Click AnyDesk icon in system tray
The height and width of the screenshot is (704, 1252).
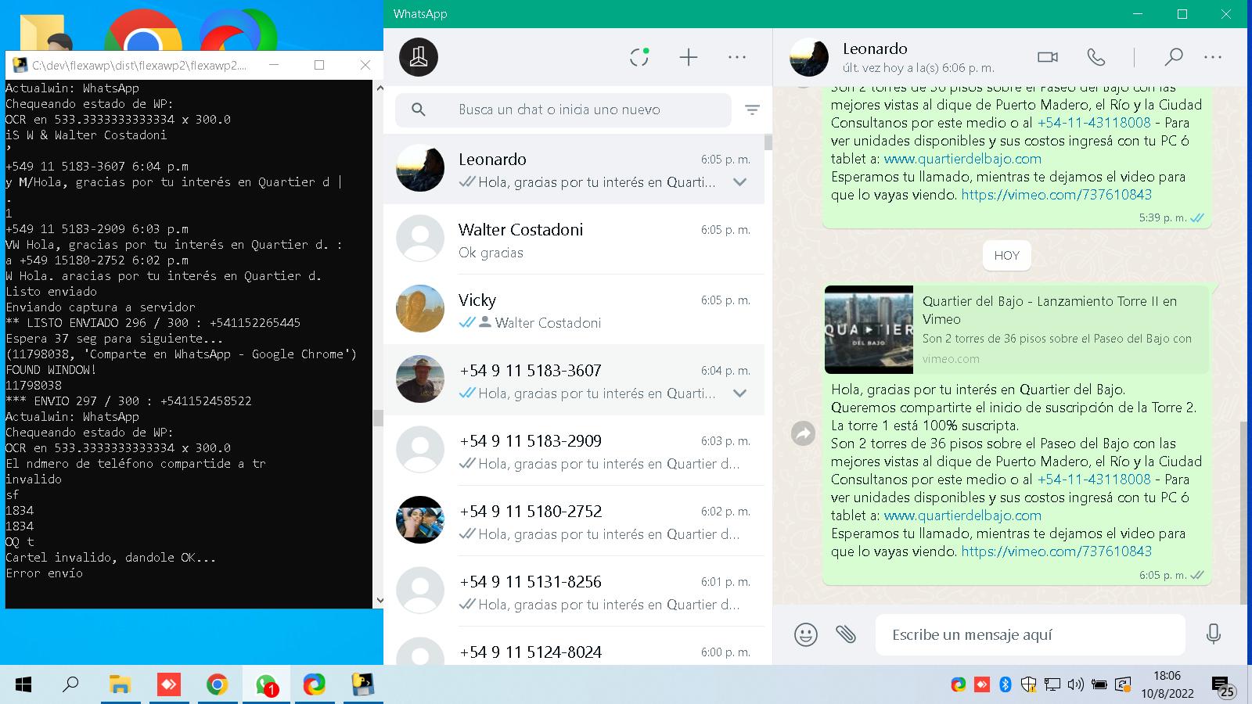(x=982, y=685)
